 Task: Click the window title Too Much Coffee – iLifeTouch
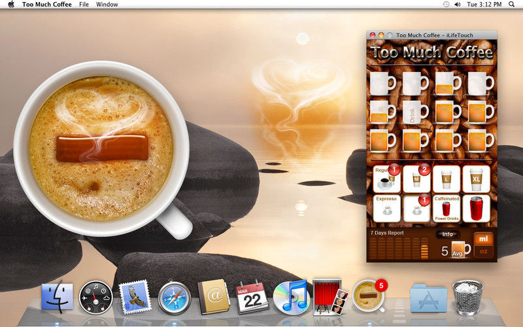[435, 35]
